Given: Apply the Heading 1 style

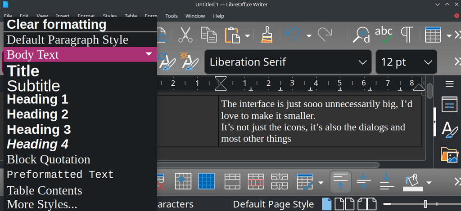Looking at the screenshot, I should (x=80, y=99).
